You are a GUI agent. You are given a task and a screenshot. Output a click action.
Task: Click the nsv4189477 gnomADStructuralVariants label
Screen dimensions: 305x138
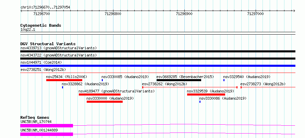(x=117, y=91)
